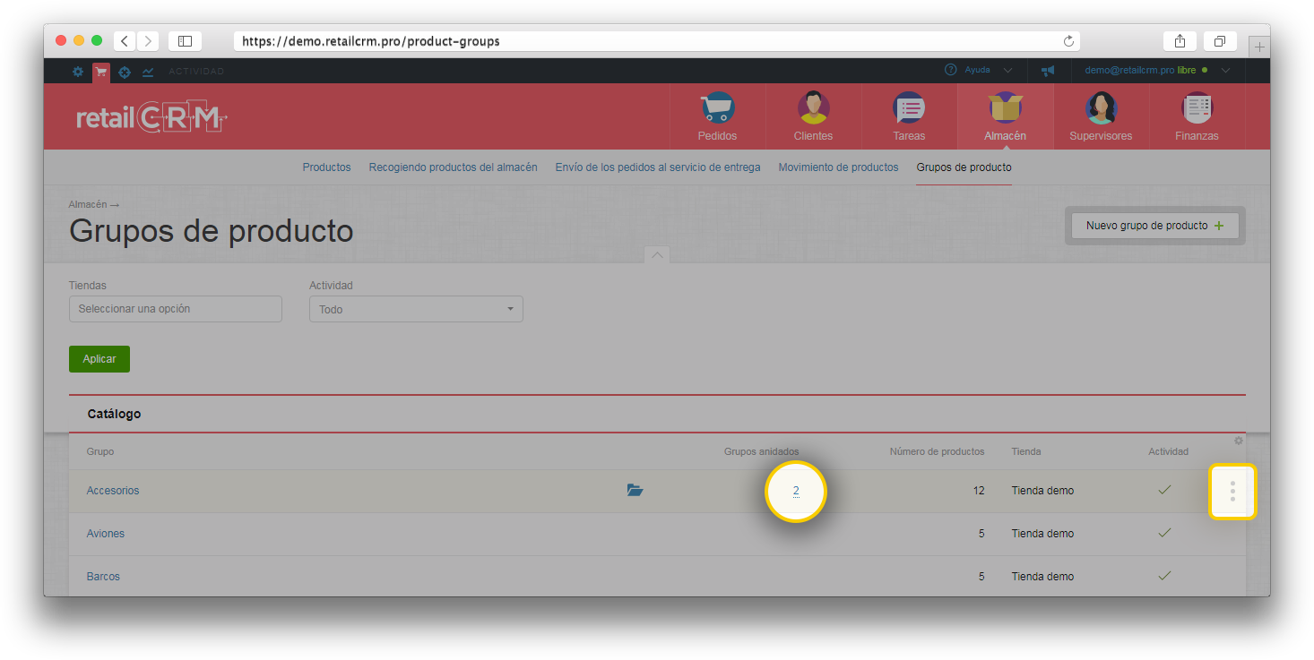1314x660 pixels.
Task: Open the Clientes section
Action: click(813, 116)
